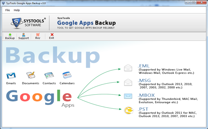Click the .EML format heading
The height and width of the screenshot is (129, 208).
144,66
